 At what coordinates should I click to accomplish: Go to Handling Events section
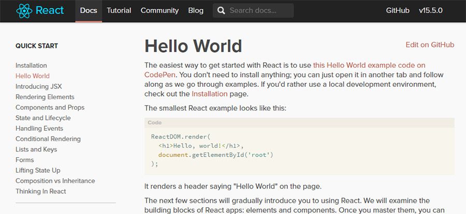39,128
